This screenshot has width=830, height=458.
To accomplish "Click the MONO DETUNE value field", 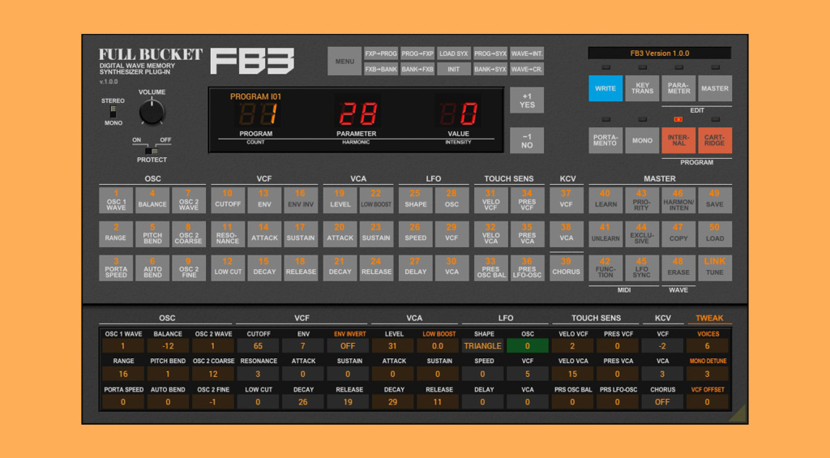I will tap(707, 374).
